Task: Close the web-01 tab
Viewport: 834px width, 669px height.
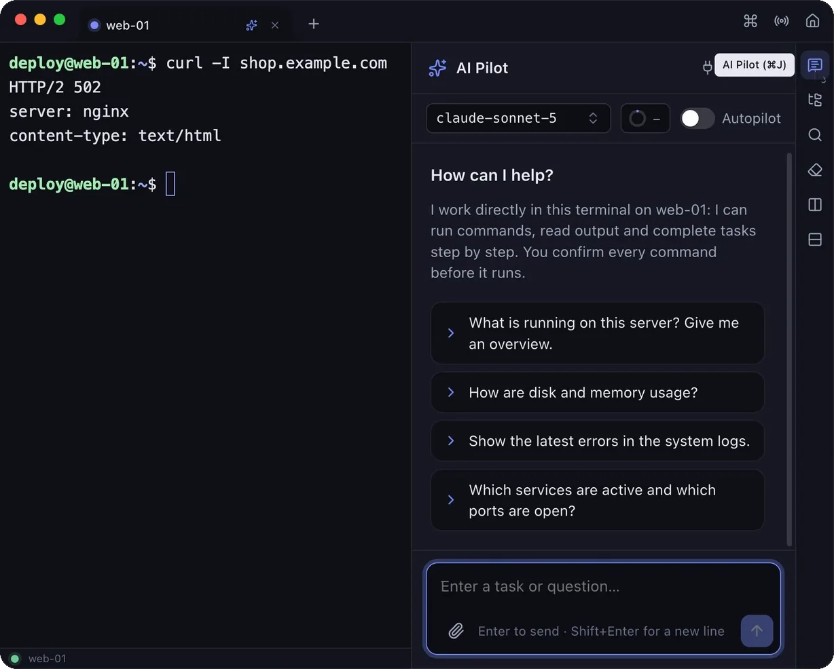Action: tap(274, 25)
